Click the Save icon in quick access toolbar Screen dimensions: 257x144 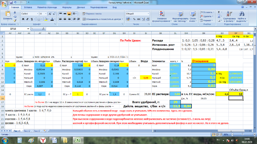click(x=10, y=2)
